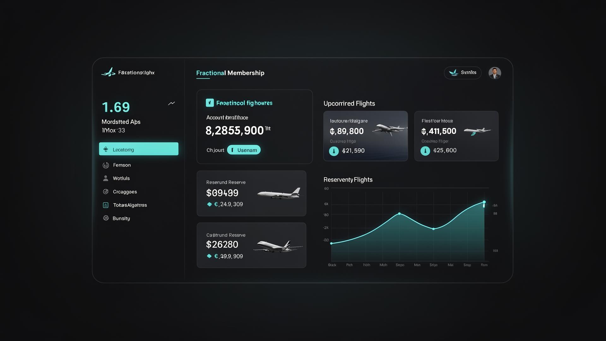Click the airplane logo beside Facationalighx
Image resolution: width=606 pixels, height=341 pixels.
tap(108, 72)
